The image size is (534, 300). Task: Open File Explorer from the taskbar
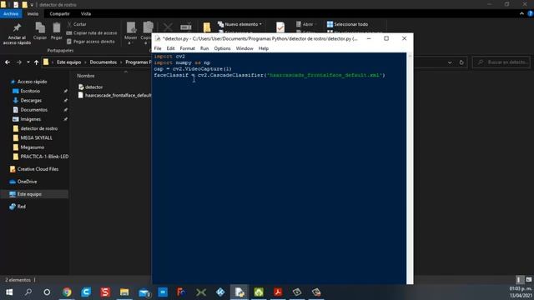pos(124,292)
